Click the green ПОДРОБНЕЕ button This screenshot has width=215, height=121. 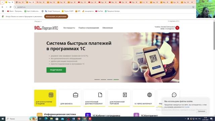tap(56, 70)
